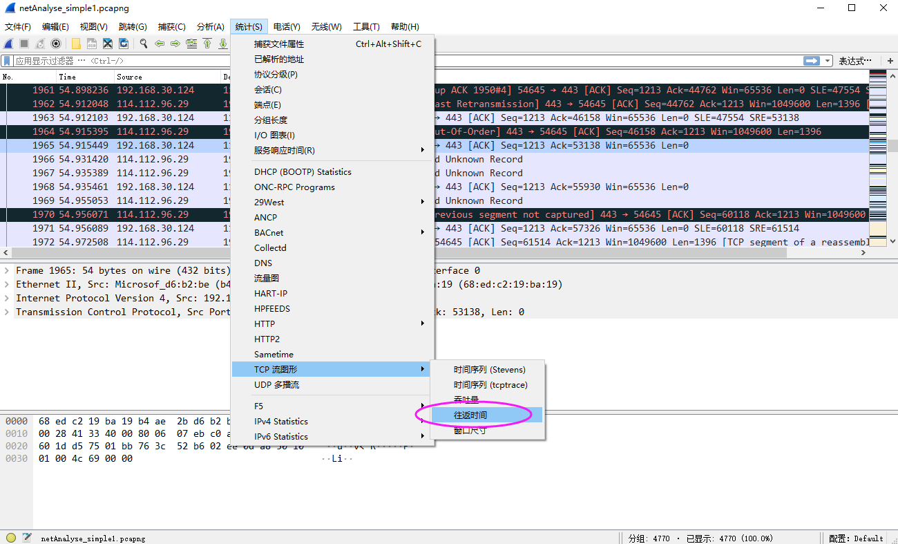Open a capture file with the folder icon
The height and width of the screenshot is (544, 898).
(x=76, y=44)
